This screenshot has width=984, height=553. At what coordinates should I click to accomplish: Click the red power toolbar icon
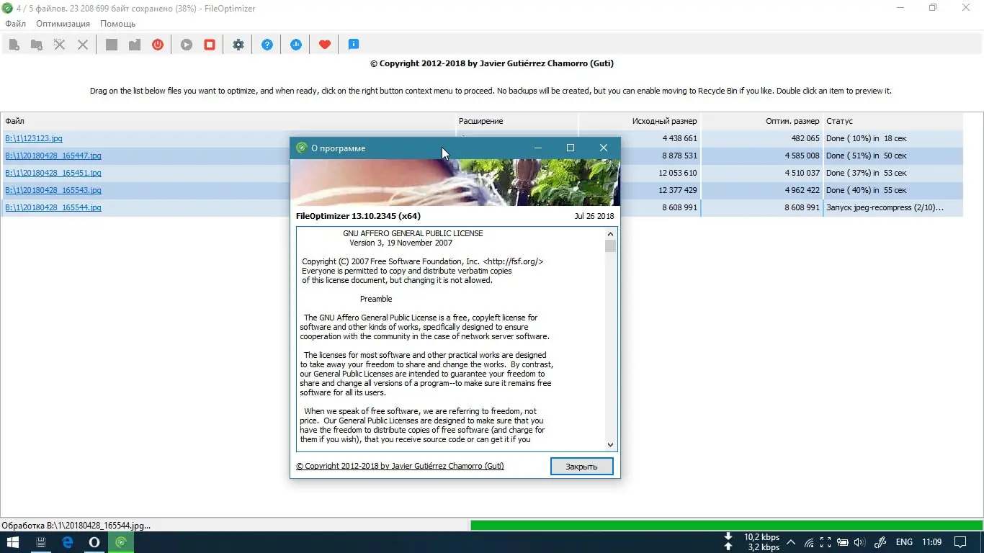click(x=158, y=45)
